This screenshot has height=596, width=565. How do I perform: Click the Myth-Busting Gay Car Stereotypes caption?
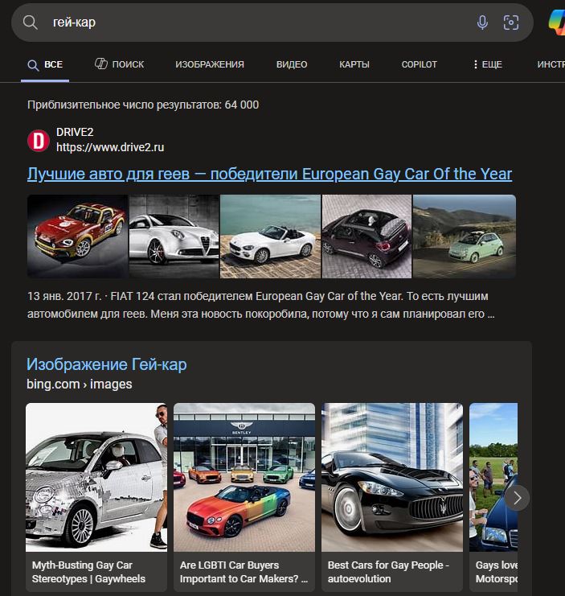pos(88,572)
